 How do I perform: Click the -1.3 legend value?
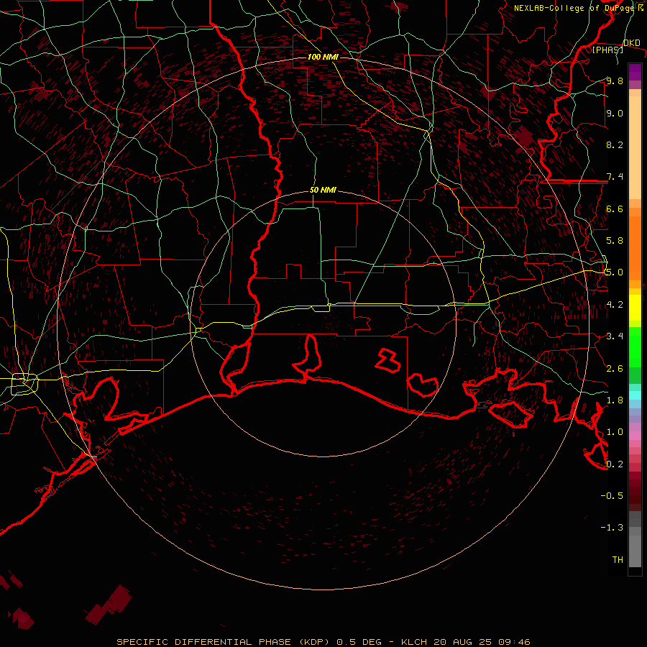tap(612, 528)
